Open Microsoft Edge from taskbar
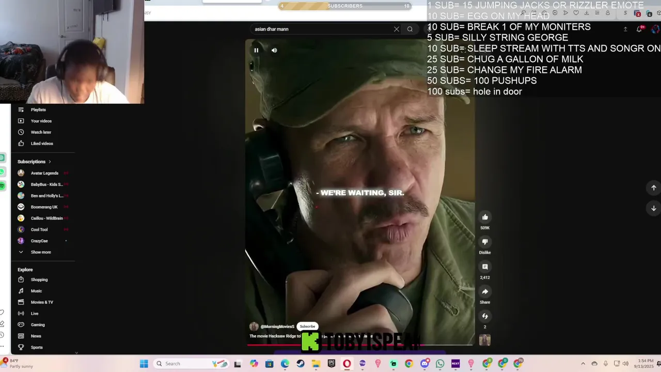 [x=285, y=364]
